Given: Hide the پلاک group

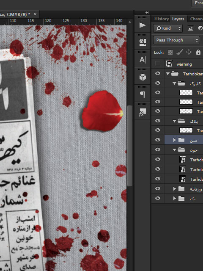Looking at the screenshot, I should point(158,121).
